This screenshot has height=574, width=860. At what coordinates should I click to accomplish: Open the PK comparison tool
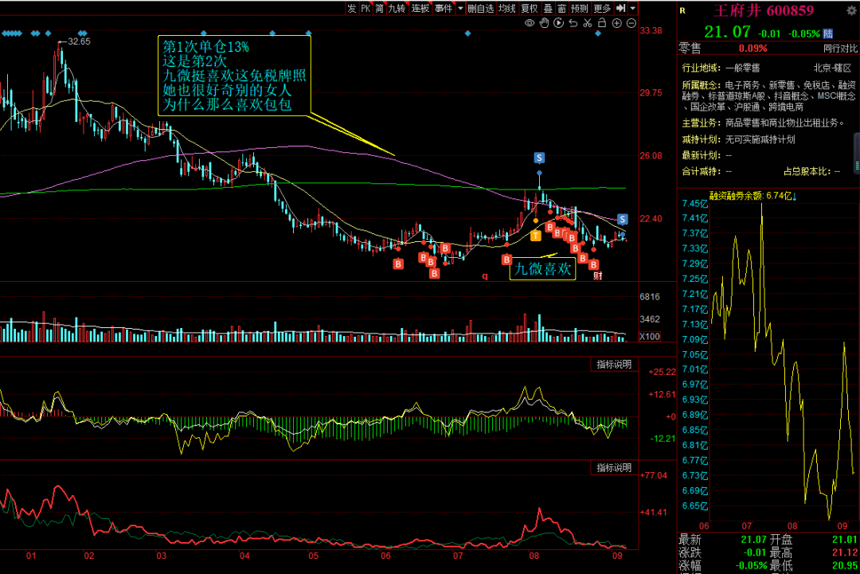pyautogui.click(x=365, y=8)
